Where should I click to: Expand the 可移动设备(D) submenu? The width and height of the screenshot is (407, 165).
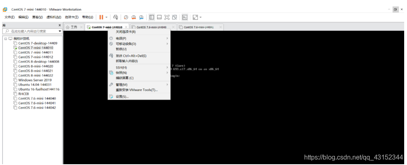point(139,44)
